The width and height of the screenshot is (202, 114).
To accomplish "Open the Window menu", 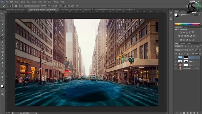I will click(x=56, y=2).
